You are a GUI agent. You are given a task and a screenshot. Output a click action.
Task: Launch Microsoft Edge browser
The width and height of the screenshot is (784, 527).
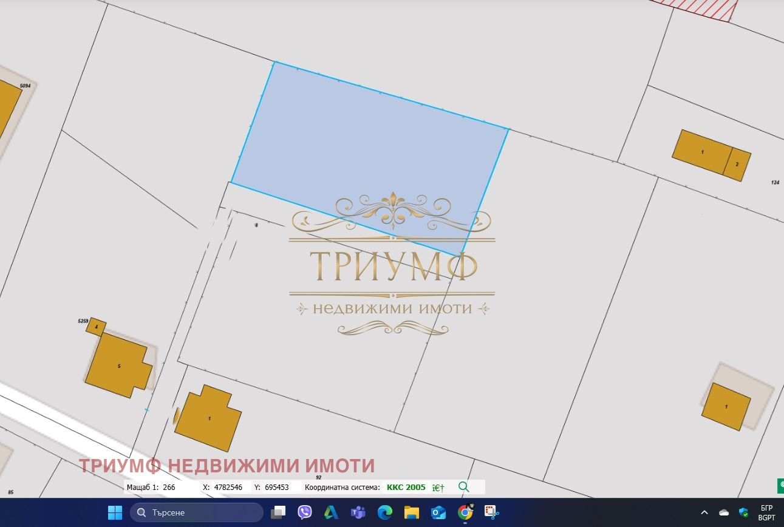384,512
